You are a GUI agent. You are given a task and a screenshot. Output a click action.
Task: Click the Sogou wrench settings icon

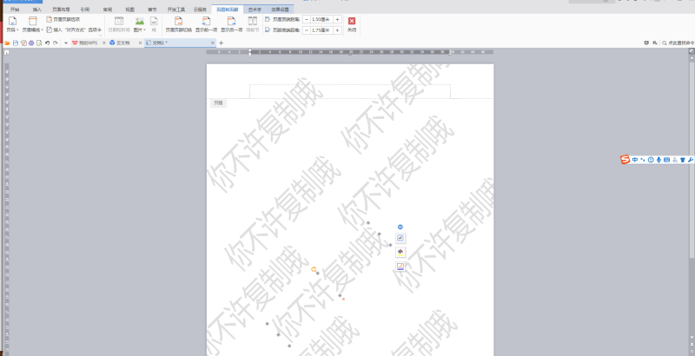pos(691,160)
